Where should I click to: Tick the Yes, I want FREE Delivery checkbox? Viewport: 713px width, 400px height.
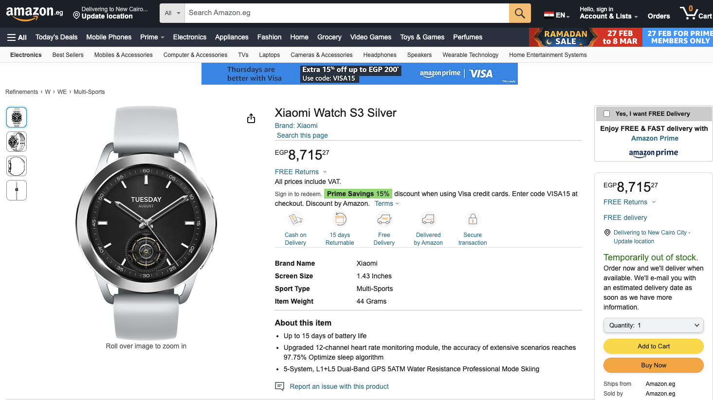tap(606, 113)
